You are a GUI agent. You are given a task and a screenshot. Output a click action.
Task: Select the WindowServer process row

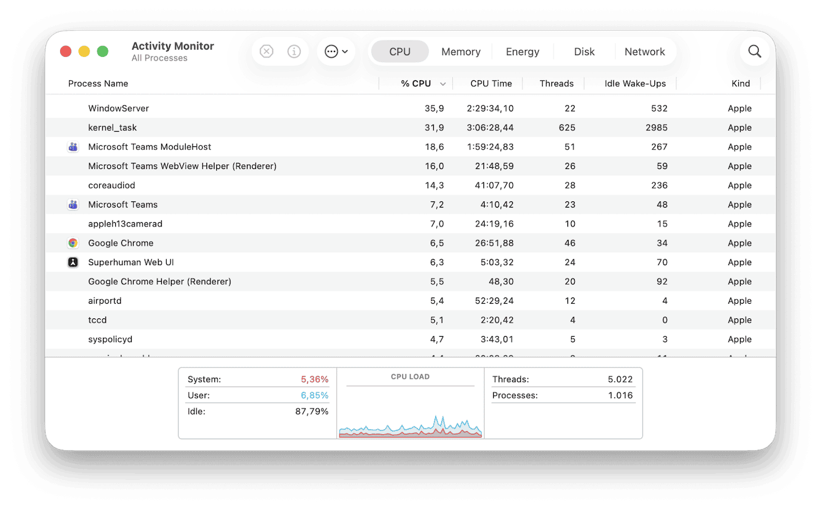410,108
